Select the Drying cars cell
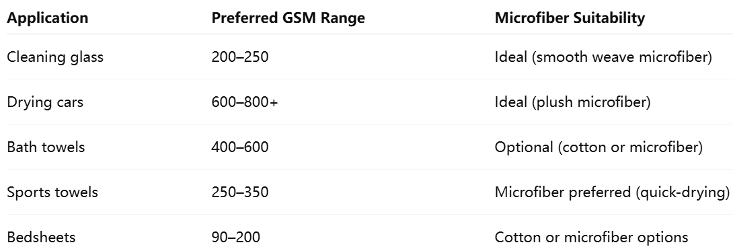This screenshot has height=251, width=733. [45, 102]
